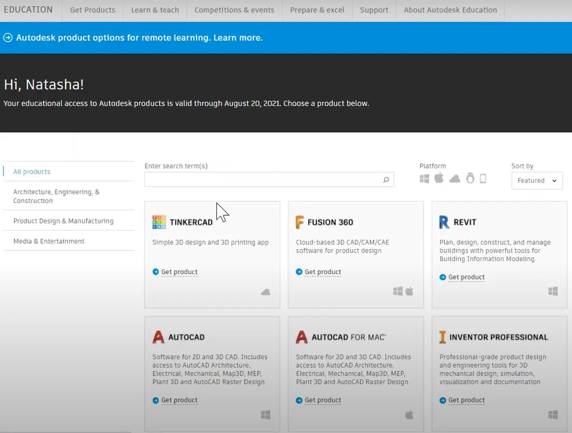The image size is (572, 433).
Task: Click the remote learning Learn more banner
Action: [139, 37]
